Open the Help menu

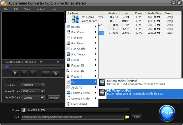point(54,9)
